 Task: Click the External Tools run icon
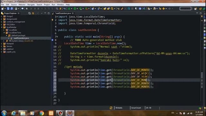click(x=86, y=9)
